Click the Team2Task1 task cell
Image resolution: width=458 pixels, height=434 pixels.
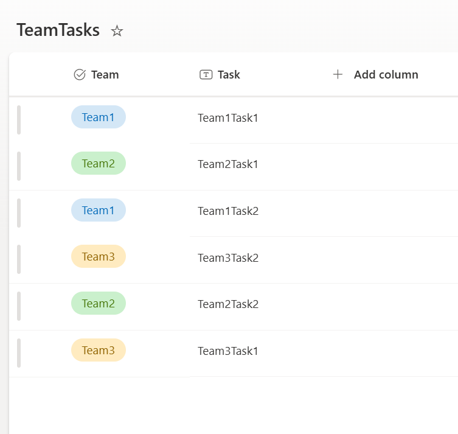228,164
